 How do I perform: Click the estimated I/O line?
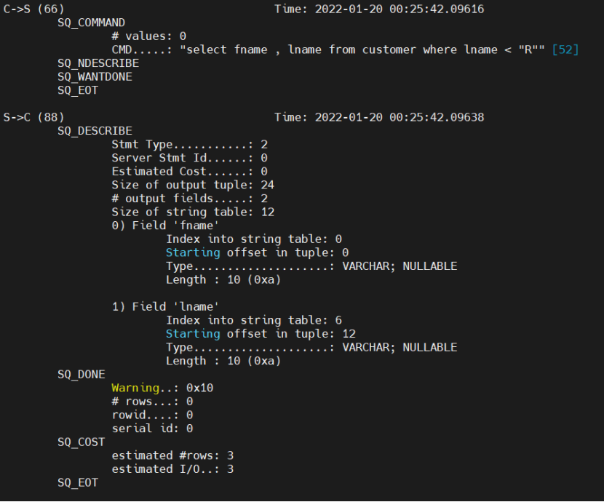(x=172, y=469)
